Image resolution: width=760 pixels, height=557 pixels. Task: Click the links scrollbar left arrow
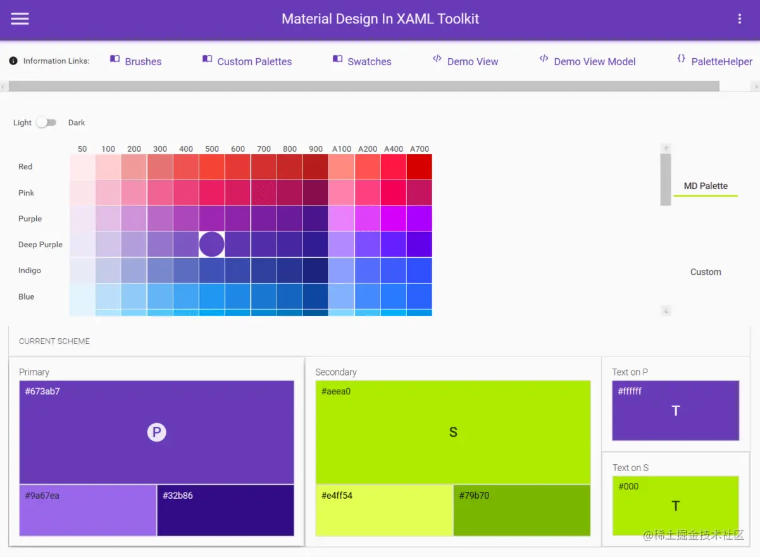pos(4,86)
